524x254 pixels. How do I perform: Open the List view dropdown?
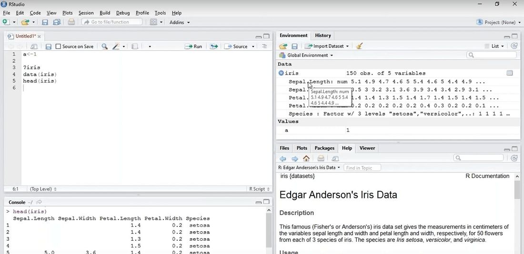point(494,46)
